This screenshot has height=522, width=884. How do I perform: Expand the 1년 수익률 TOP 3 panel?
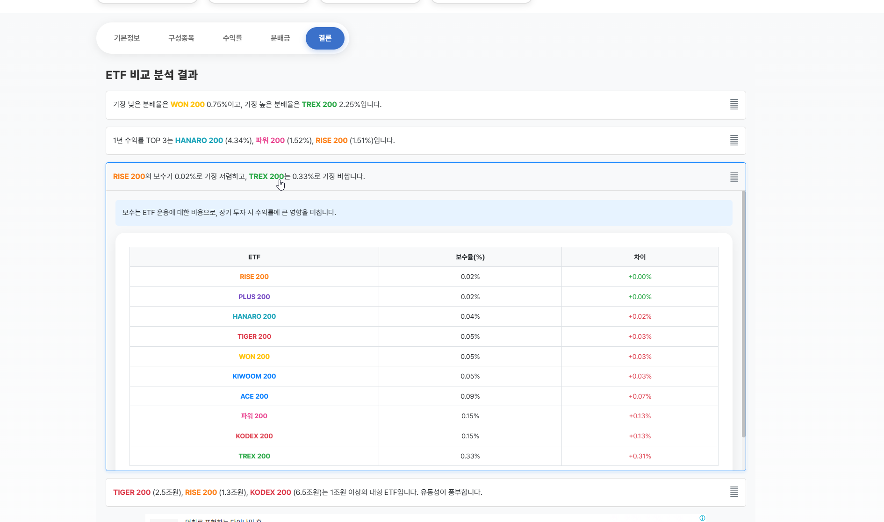pos(425,141)
